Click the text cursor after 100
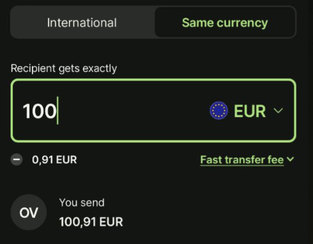Screen dimensions: 313x244 point(58,110)
